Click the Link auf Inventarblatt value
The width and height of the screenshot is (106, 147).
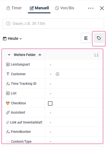tap(74, 122)
